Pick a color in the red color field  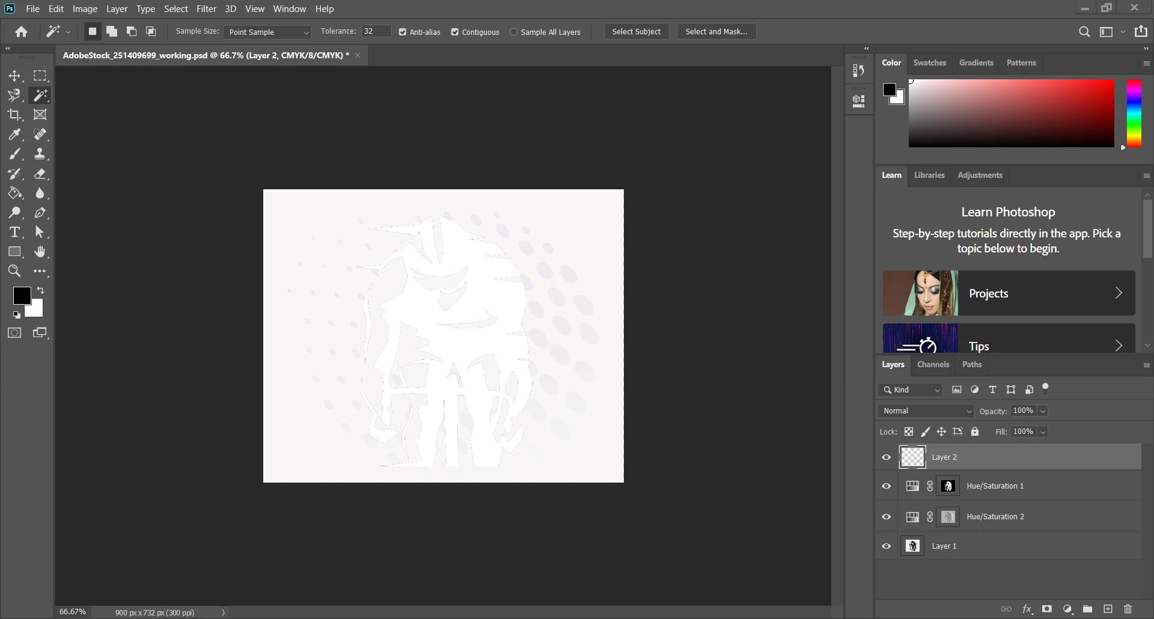[1011, 113]
